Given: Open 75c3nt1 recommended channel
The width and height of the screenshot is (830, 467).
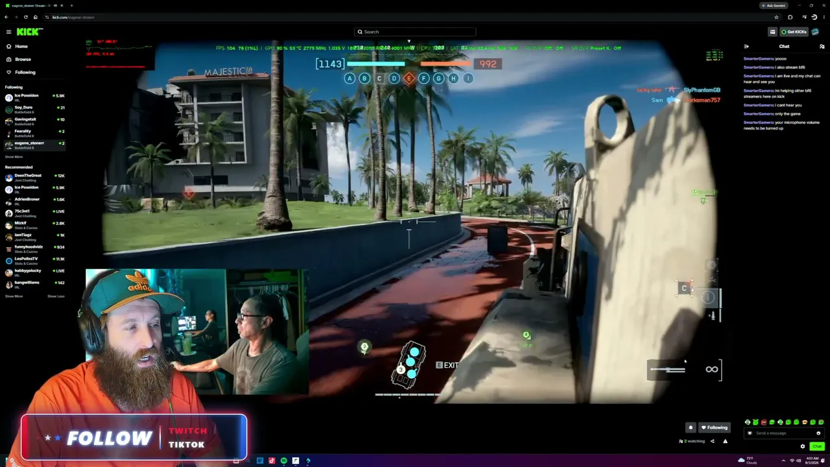Looking at the screenshot, I should (35, 213).
